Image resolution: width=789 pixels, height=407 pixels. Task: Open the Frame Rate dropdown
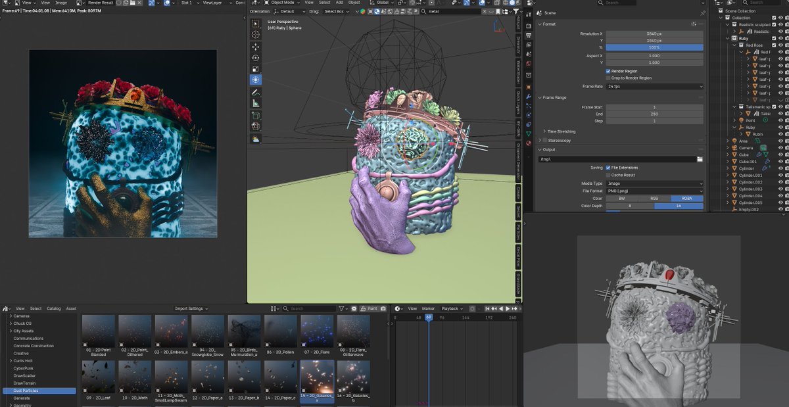pos(654,87)
